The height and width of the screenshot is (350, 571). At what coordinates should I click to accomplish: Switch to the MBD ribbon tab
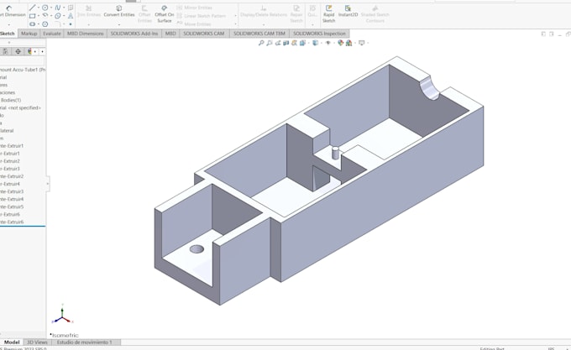[x=170, y=34]
